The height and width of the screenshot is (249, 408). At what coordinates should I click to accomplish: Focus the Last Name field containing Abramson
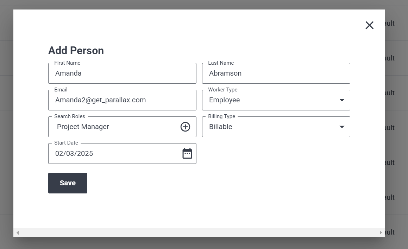pyautogui.click(x=276, y=73)
